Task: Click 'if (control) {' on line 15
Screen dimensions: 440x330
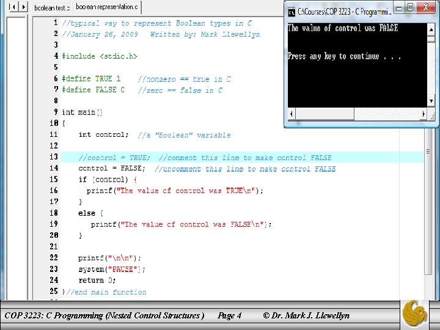Action: point(108,179)
